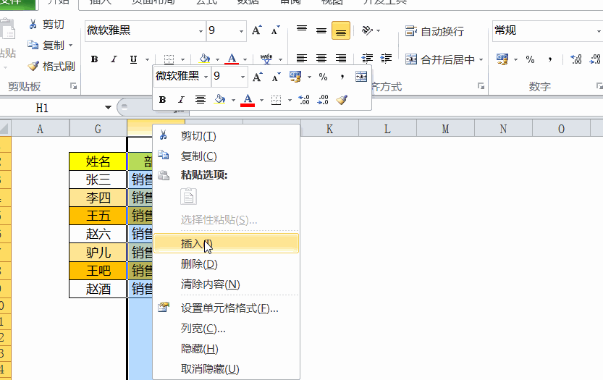Click the ribbon accounting number format icon

(x=502, y=59)
